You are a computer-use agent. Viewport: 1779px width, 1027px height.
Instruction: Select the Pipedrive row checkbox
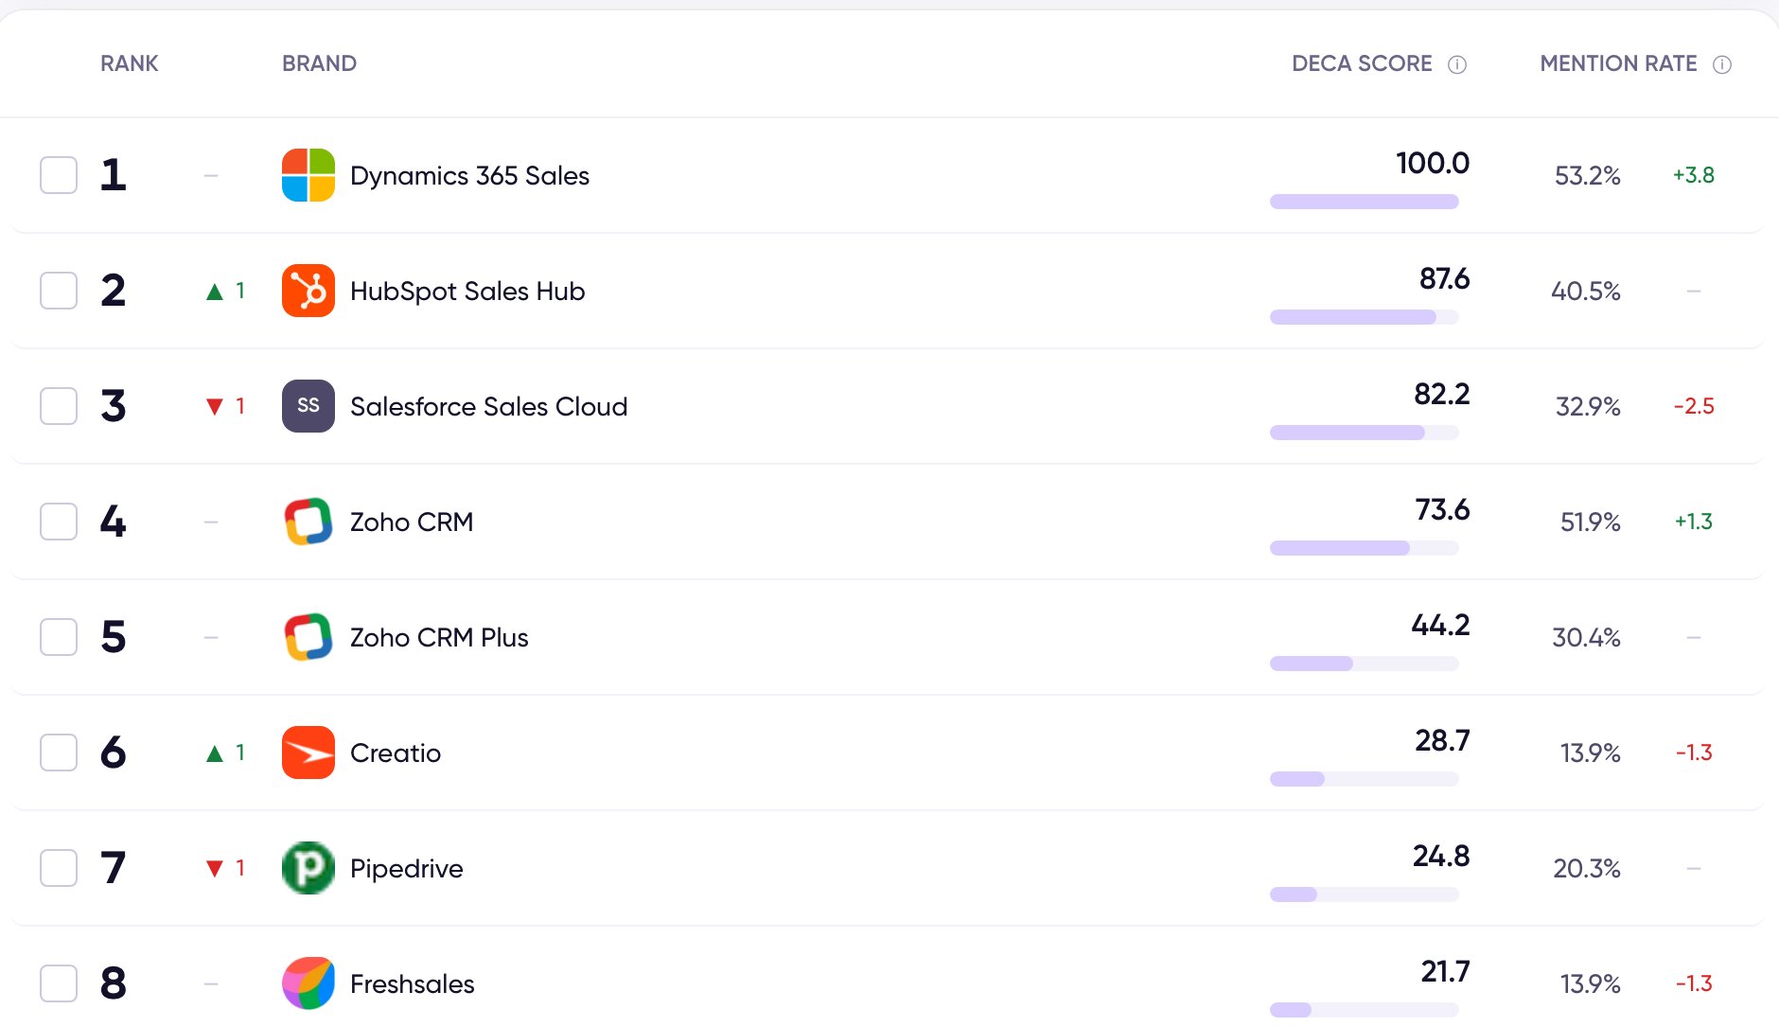(59, 868)
